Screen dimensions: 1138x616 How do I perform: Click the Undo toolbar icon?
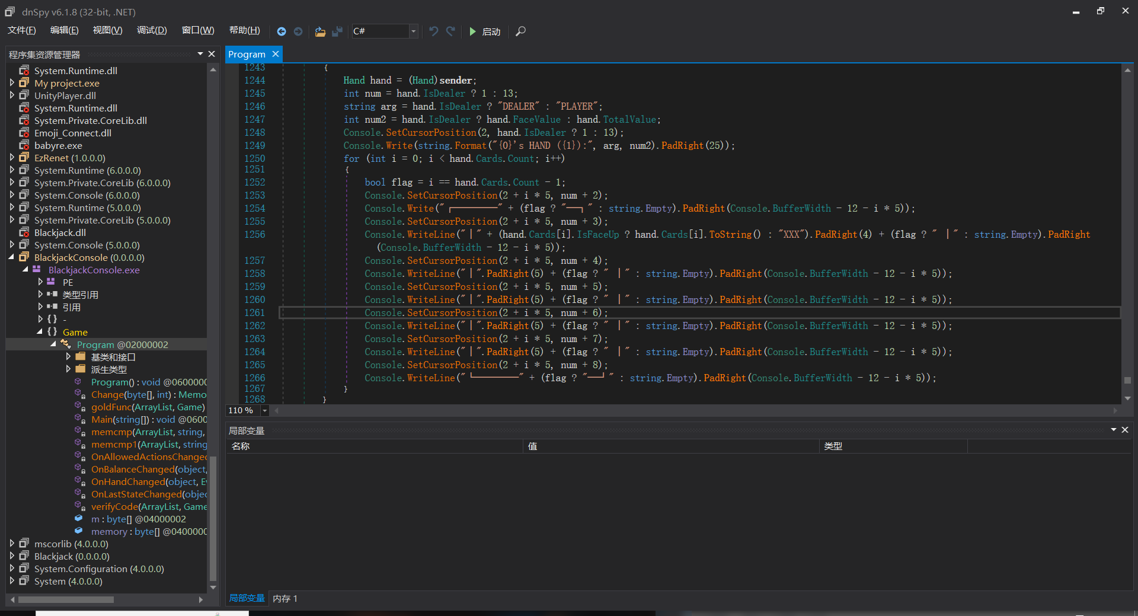[434, 31]
